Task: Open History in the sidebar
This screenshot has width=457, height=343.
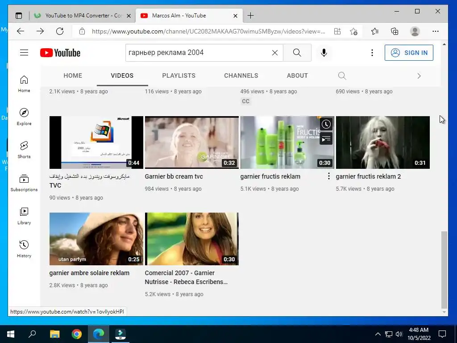Action: click(24, 249)
